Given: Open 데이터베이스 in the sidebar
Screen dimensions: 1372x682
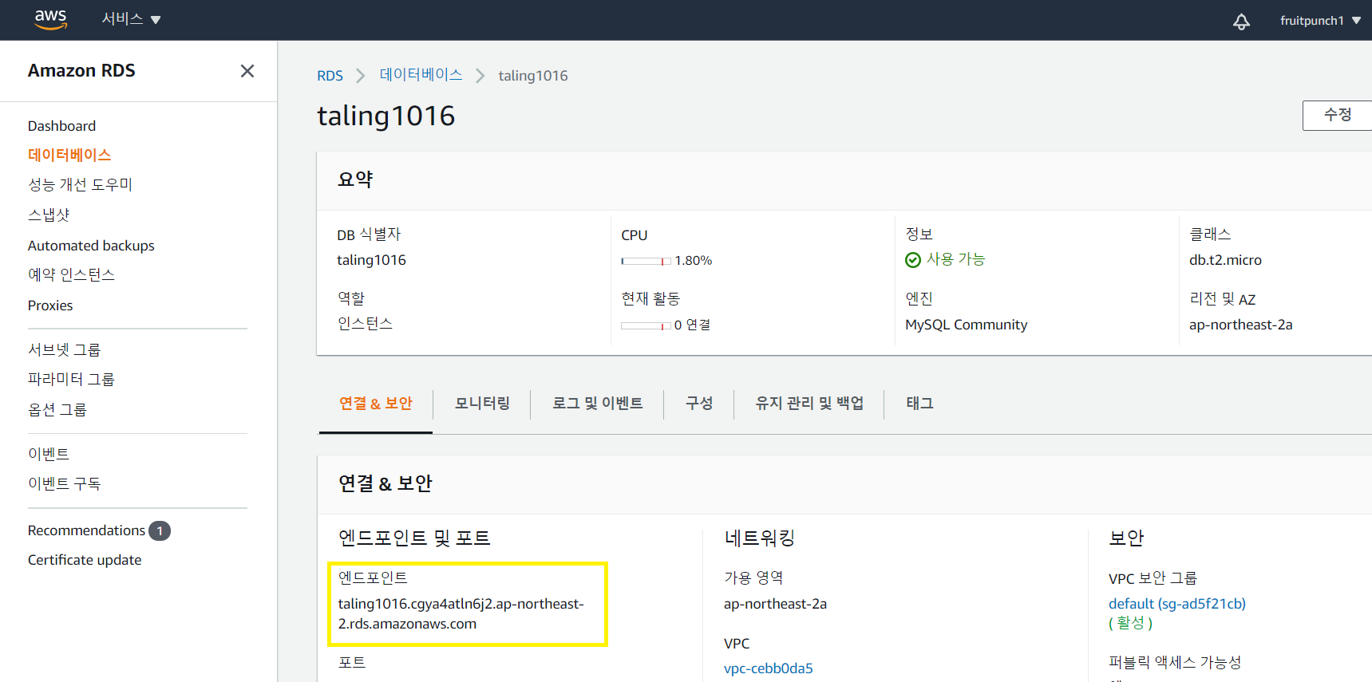Looking at the screenshot, I should pos(69,155).
